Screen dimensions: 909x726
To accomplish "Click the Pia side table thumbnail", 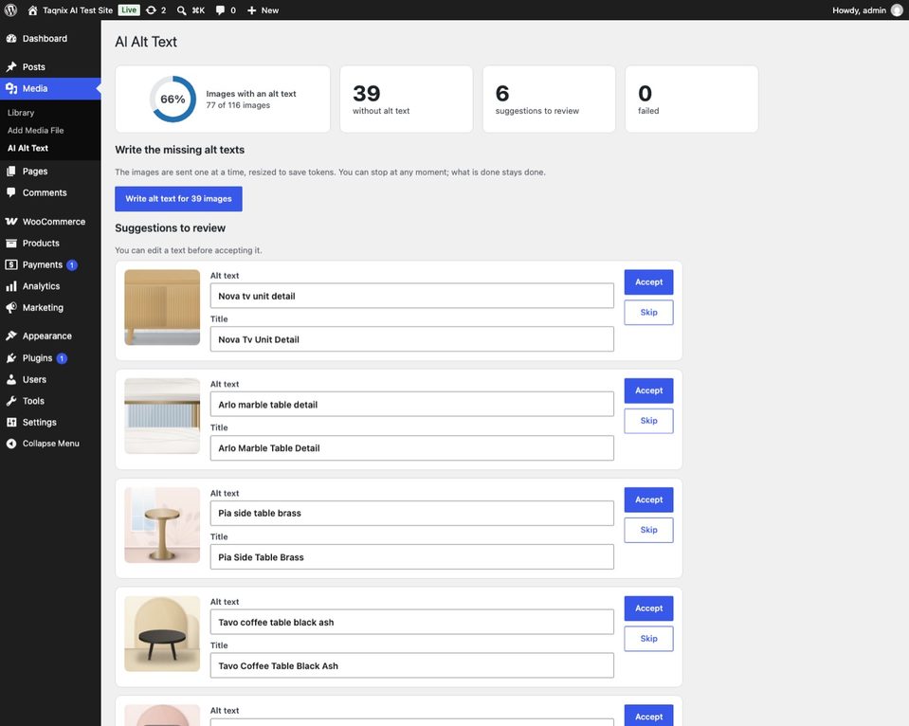I will pyautogui.click(x=162, y=525).
